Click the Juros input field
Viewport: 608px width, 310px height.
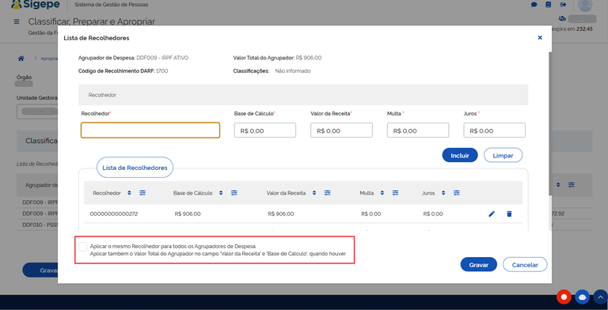point(494,130)
